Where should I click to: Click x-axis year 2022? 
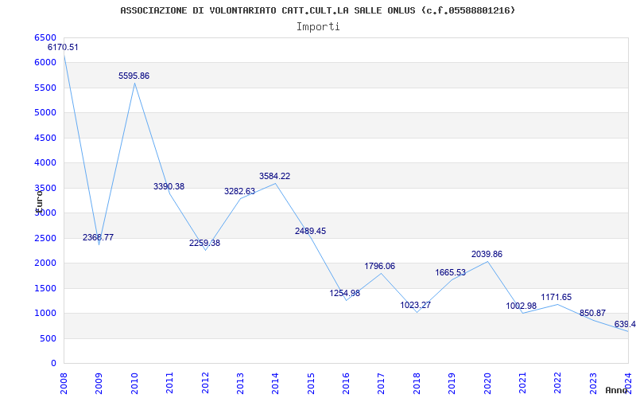558,383
